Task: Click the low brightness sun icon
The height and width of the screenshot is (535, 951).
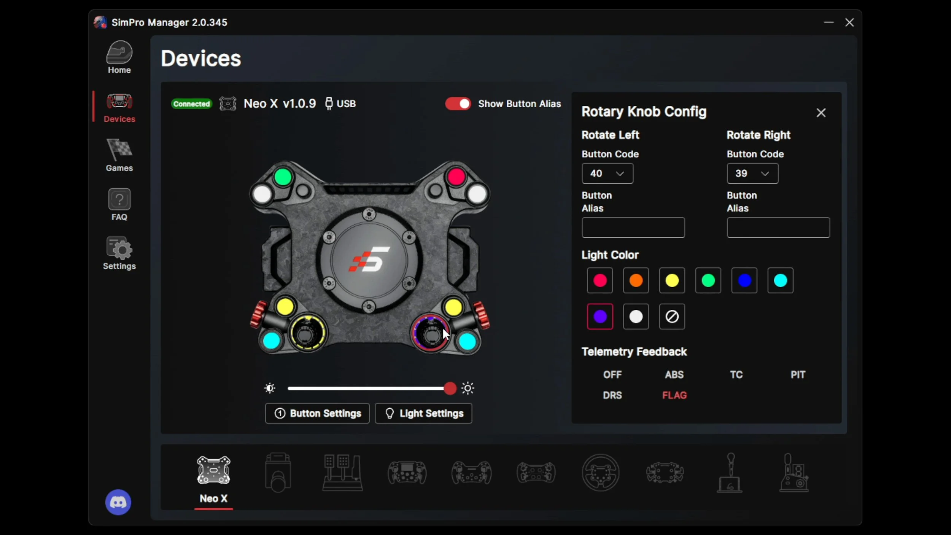Action: point(270,388)
